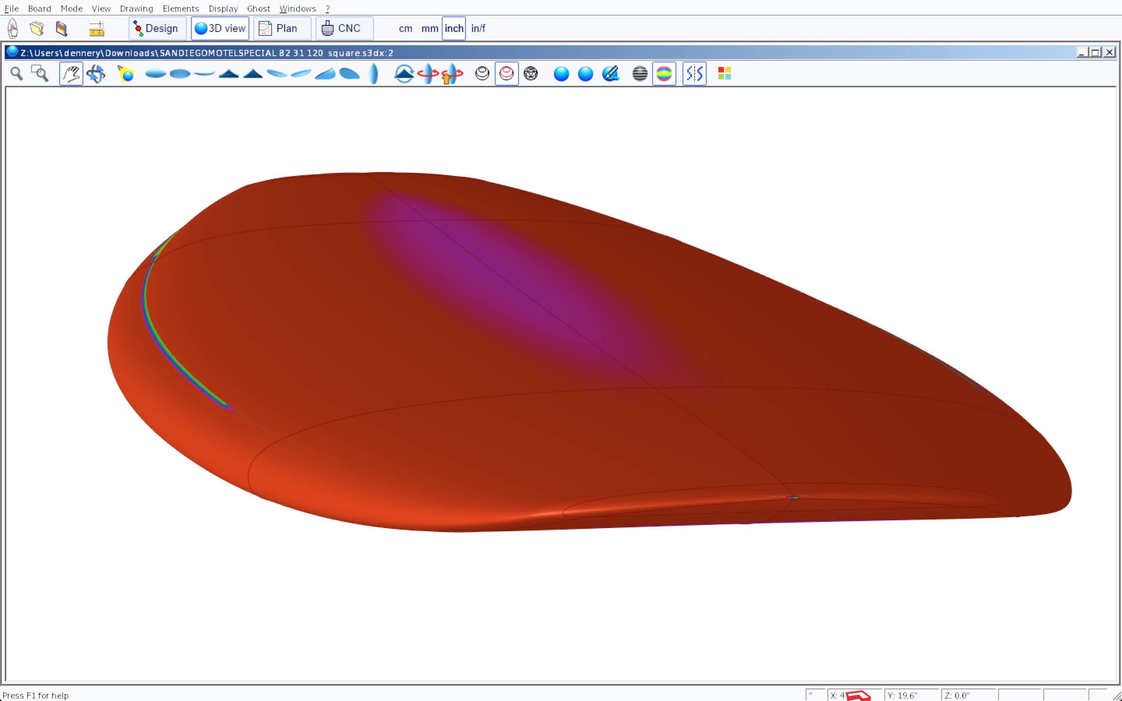
Task: Click the sphere with pencil icon
Action: pos(610,74)
